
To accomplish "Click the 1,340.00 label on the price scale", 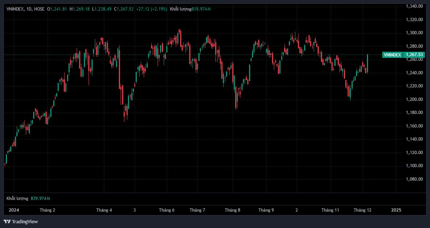I will (414, 6).
